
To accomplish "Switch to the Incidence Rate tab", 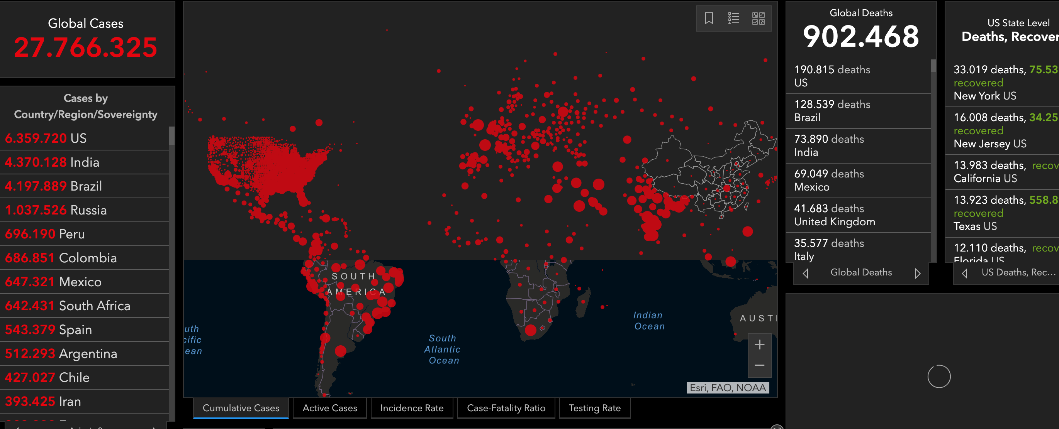I will [412, 408].
